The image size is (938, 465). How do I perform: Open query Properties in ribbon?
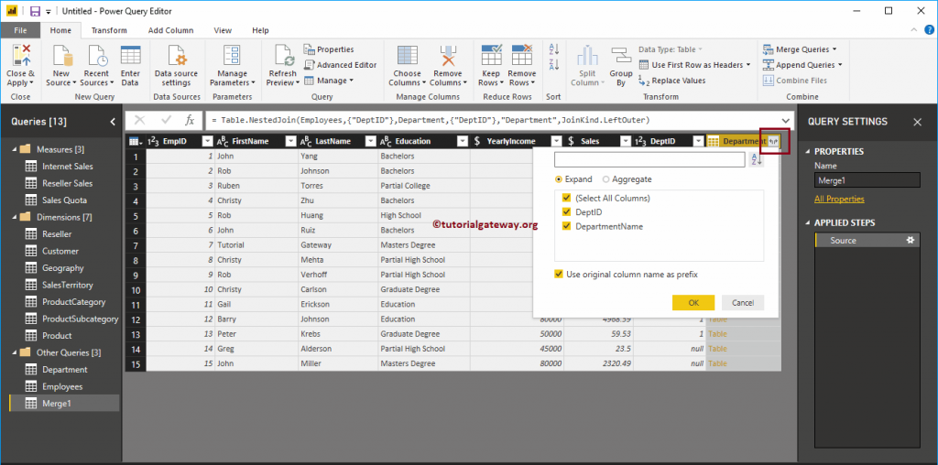[x=329, y=49]
